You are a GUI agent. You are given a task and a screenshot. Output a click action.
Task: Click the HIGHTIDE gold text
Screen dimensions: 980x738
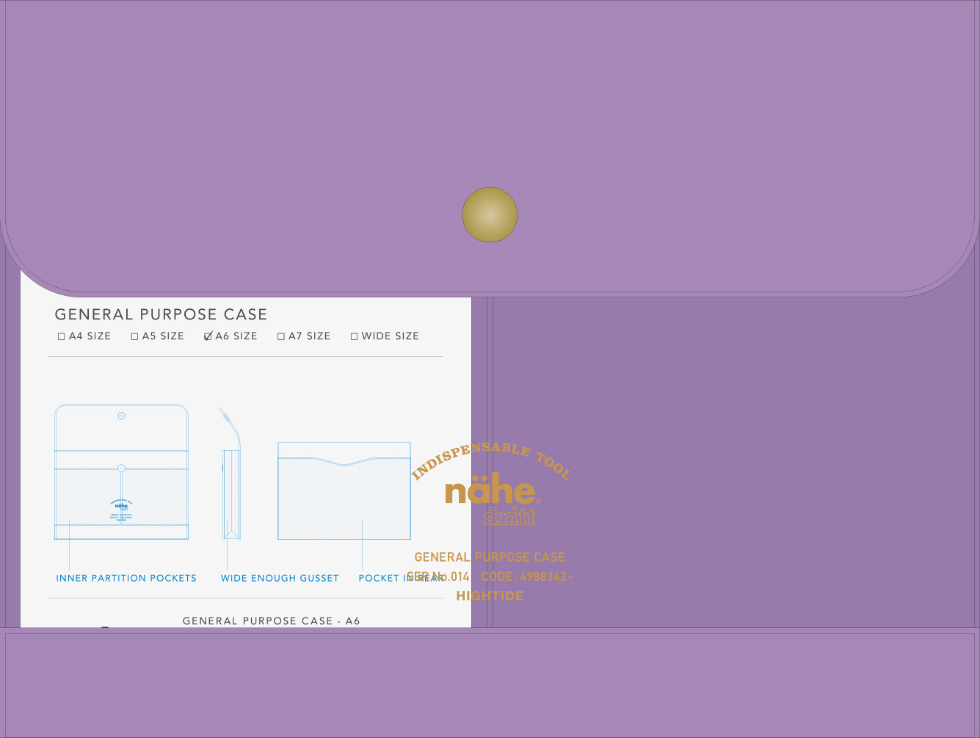point(490,596)
